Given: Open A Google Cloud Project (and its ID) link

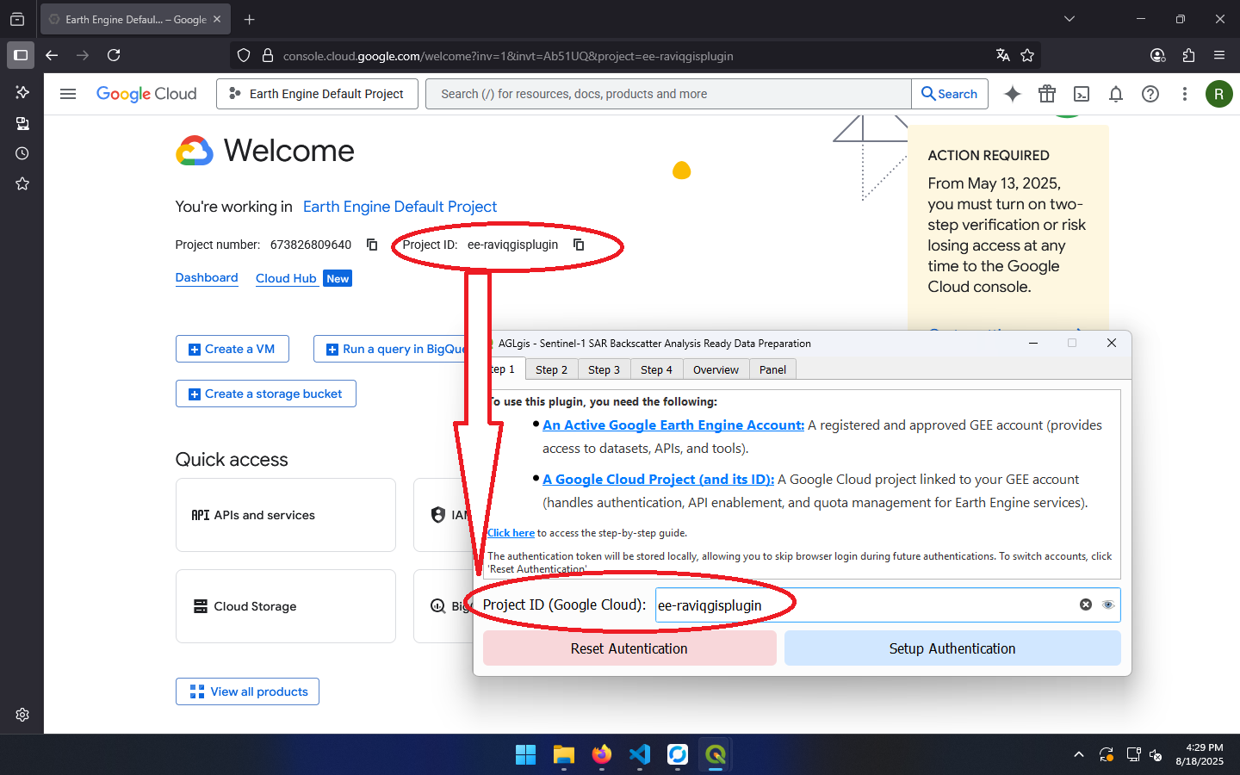Looking at the screenshot, I should [658, 479].
